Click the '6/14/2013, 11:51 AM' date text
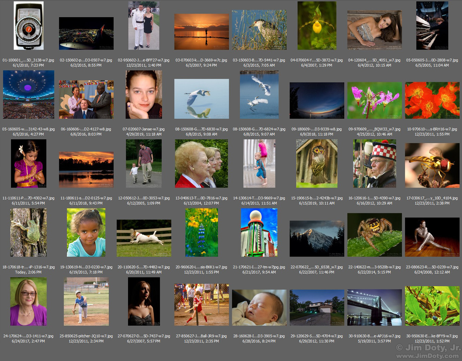The width and height of the screenshot is (462, 361). click(259, 203)
